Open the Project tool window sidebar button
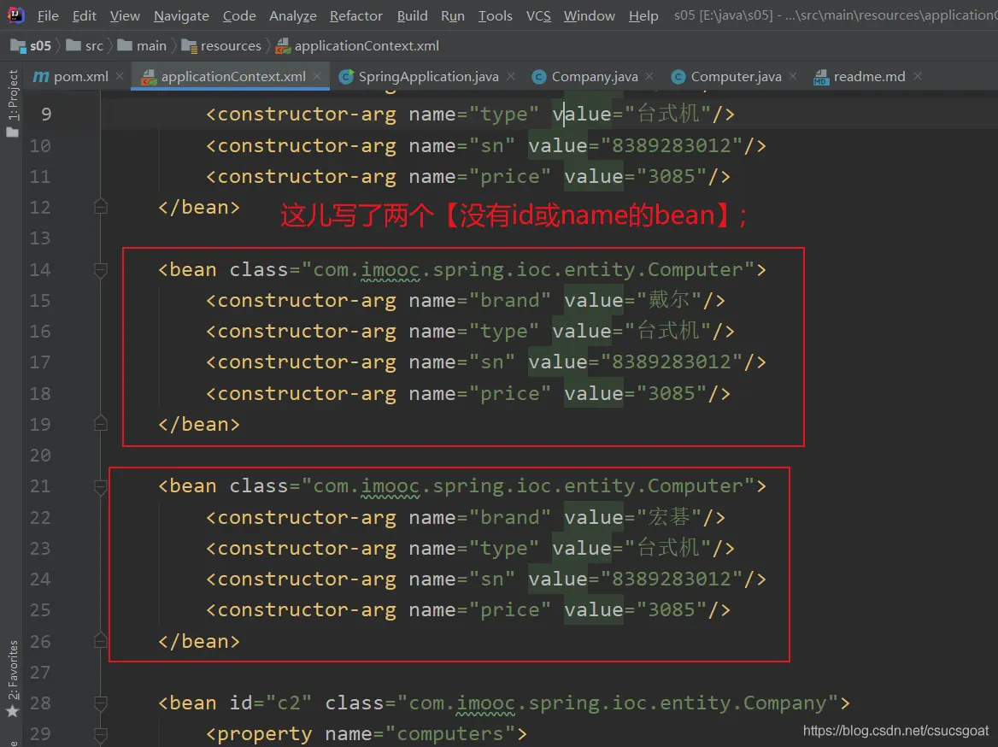 pyautogui.click(x=12, y=103)
